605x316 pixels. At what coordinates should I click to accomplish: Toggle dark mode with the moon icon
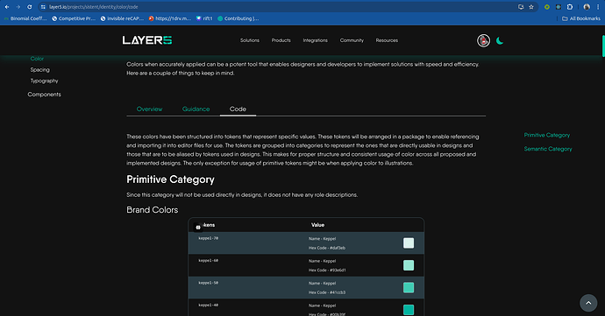(x=500, y=40)
